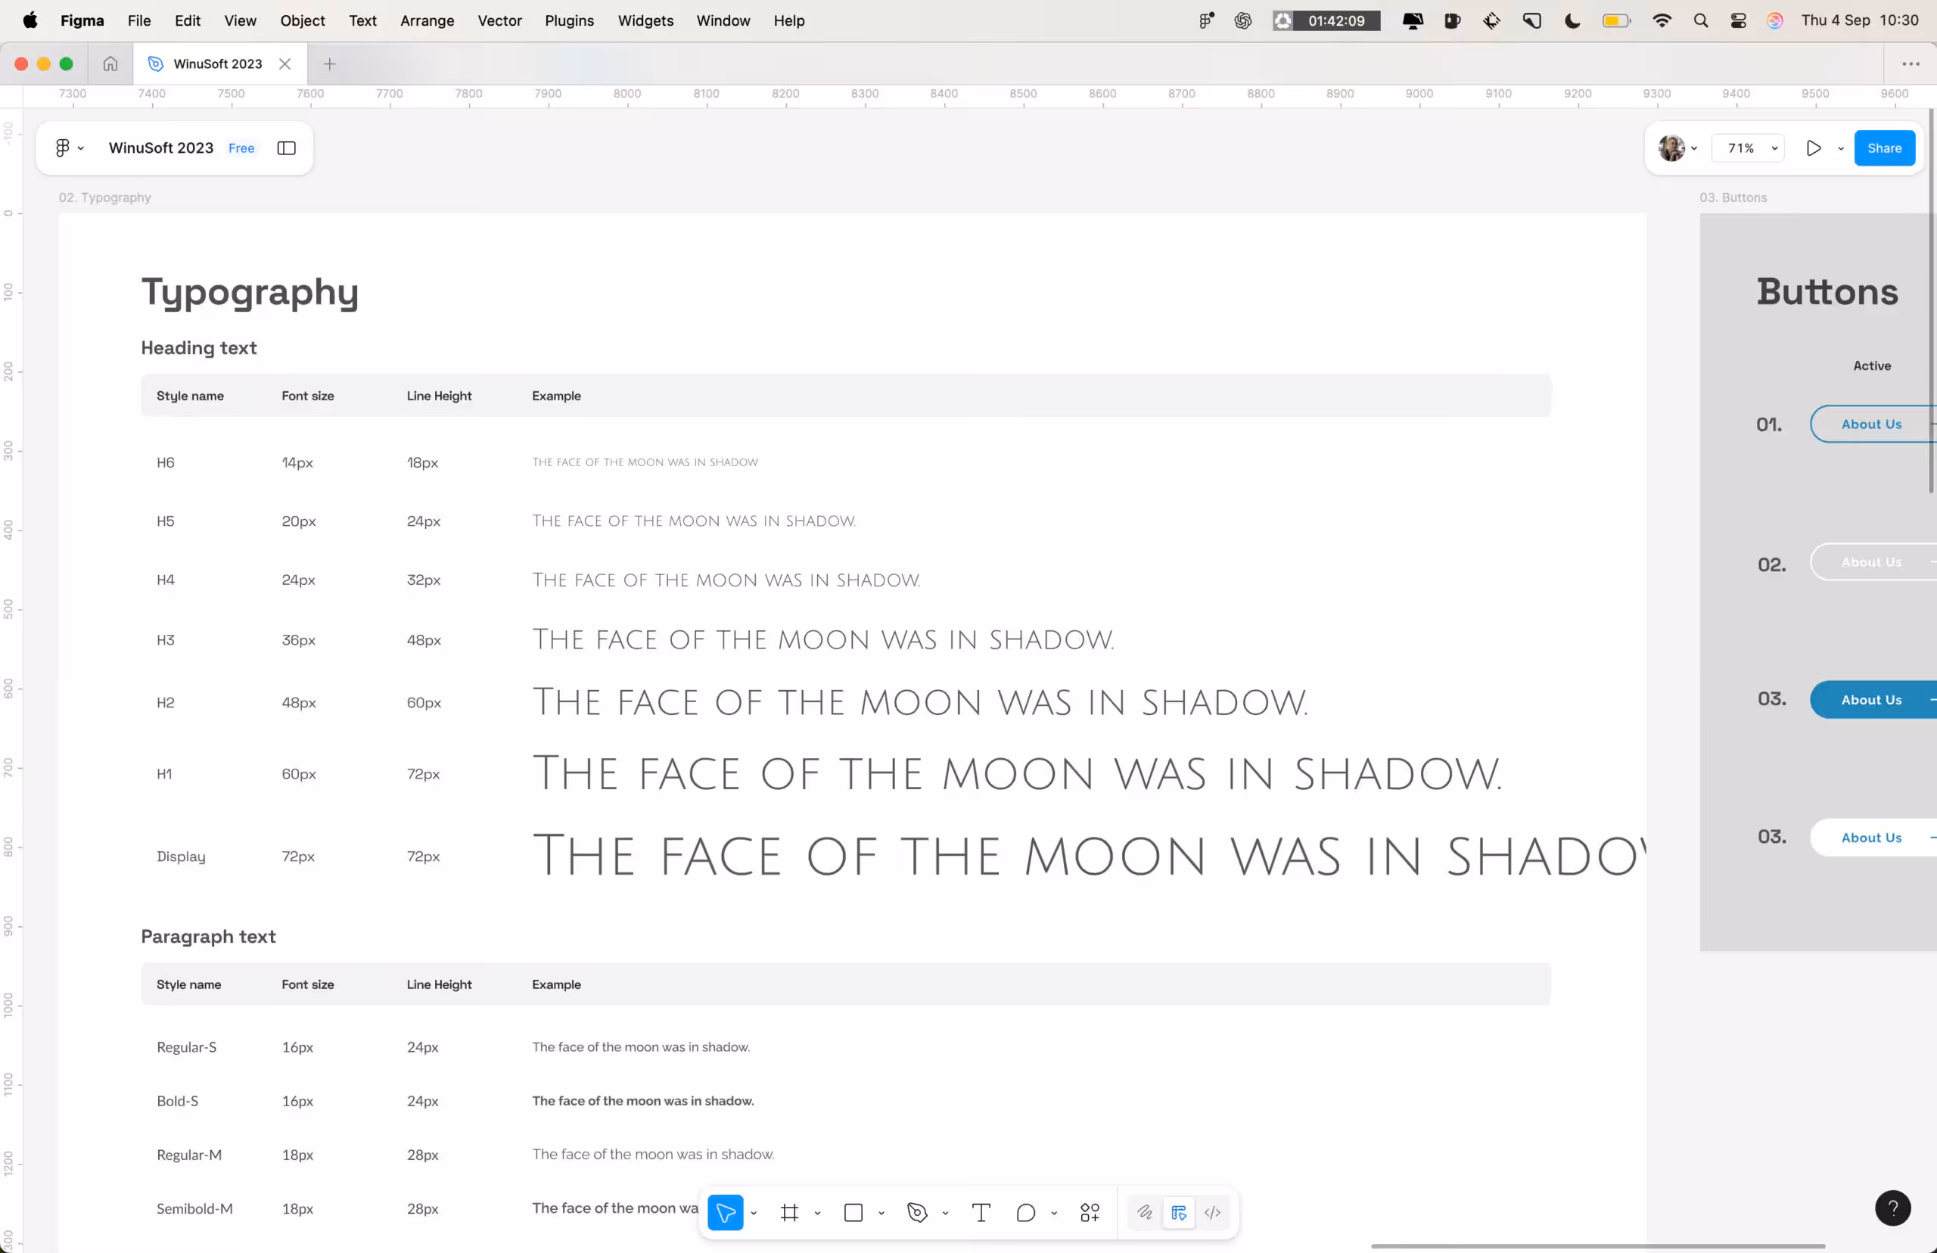Expand main menu chevron beside Figma logo
Viewport: 1937px width, 1253px height.
coord(80,148)
